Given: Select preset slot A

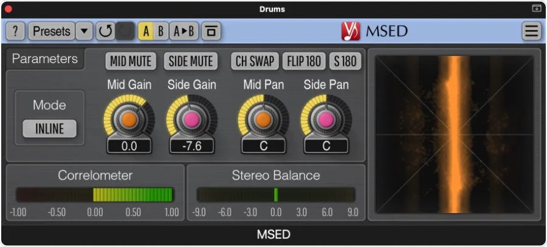Looking at the screenshot, I should [146, 32].
